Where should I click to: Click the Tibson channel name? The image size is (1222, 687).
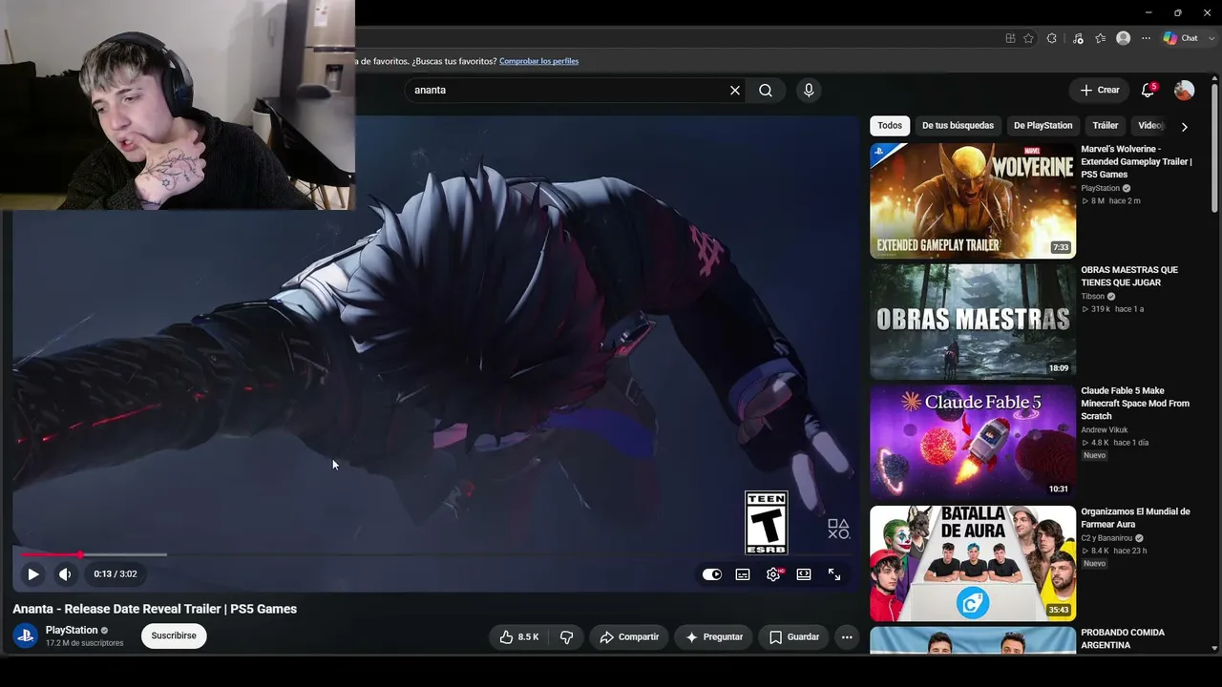tap(1093, 297)
